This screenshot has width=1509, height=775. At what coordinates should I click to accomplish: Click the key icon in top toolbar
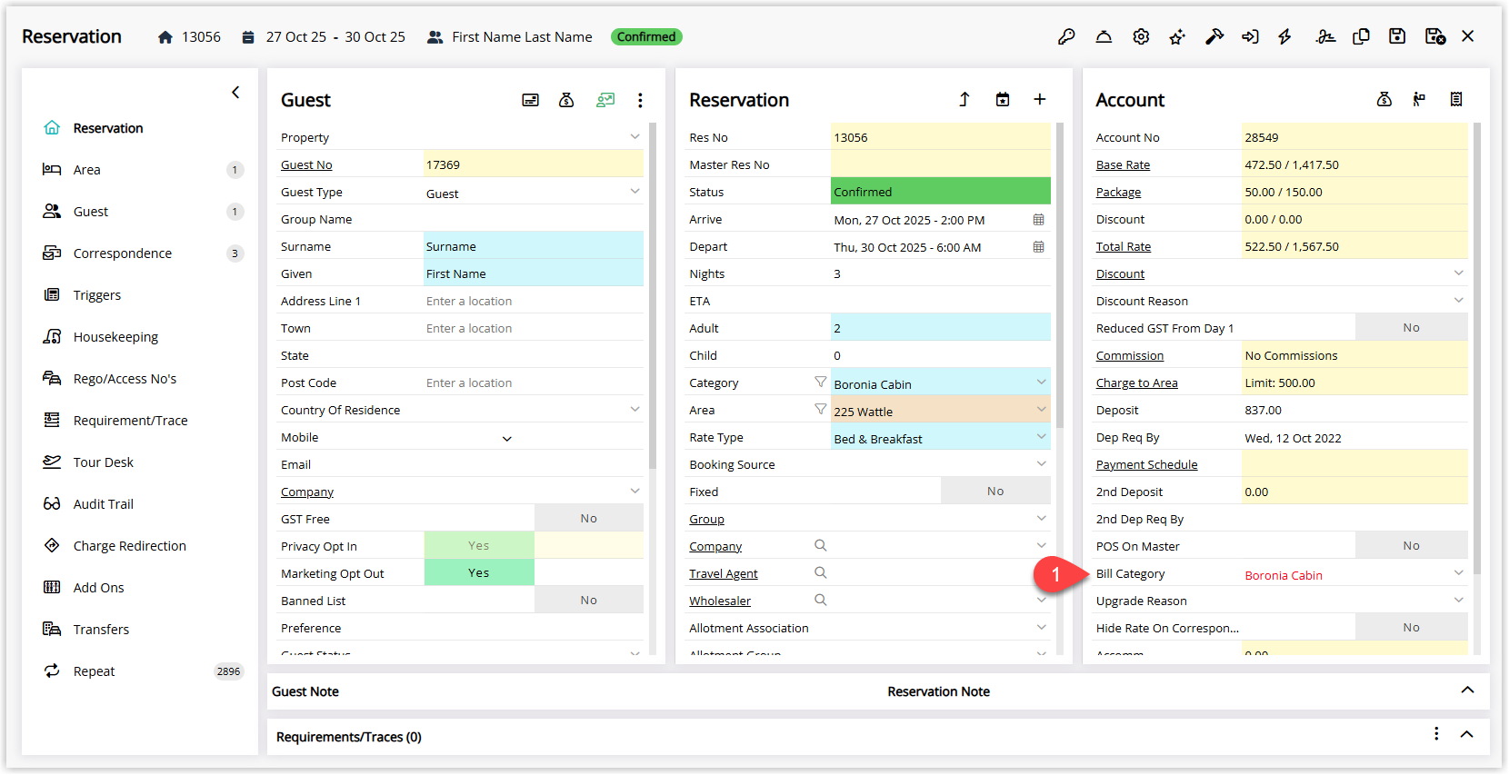click(x=1066, y=36)
